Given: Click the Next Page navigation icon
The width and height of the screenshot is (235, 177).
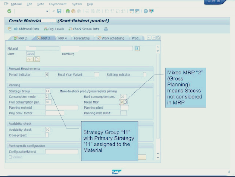Looking at the screenshot, I should (x=118, y=11).
